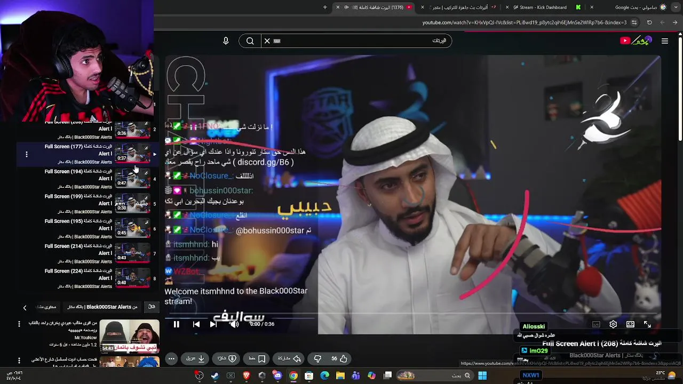Open Google Chrome from taskbar
683x384 pixels.
pos(293,375)
